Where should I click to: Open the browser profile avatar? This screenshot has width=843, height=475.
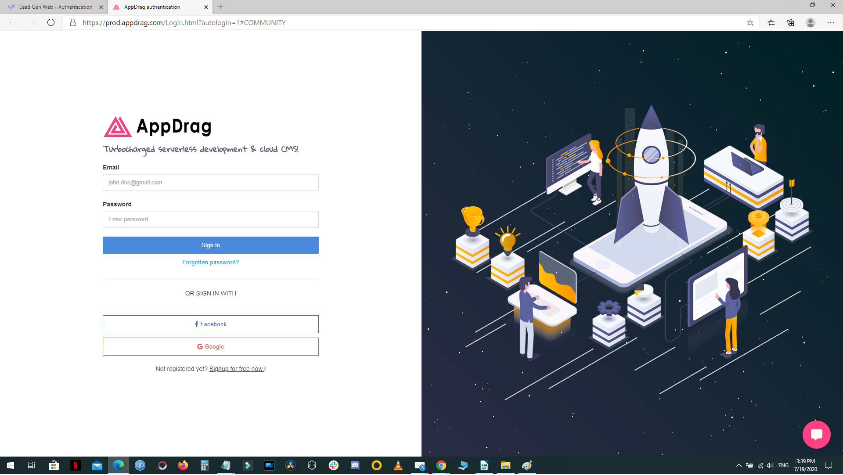(x=811, y=23)
